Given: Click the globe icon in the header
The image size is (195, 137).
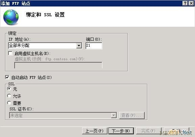Looking at the screenshot, I should click(11, 17).
